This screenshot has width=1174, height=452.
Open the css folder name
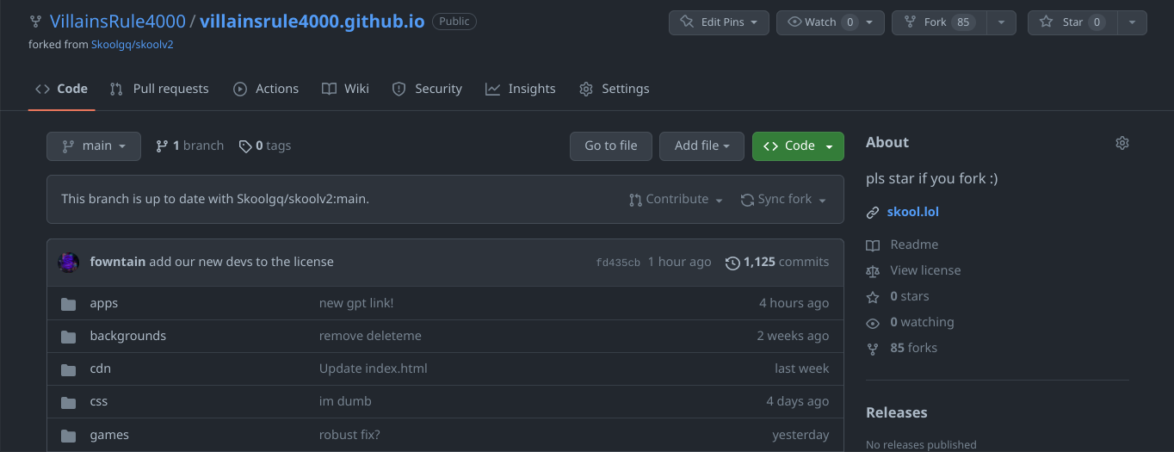pos(99,401)
